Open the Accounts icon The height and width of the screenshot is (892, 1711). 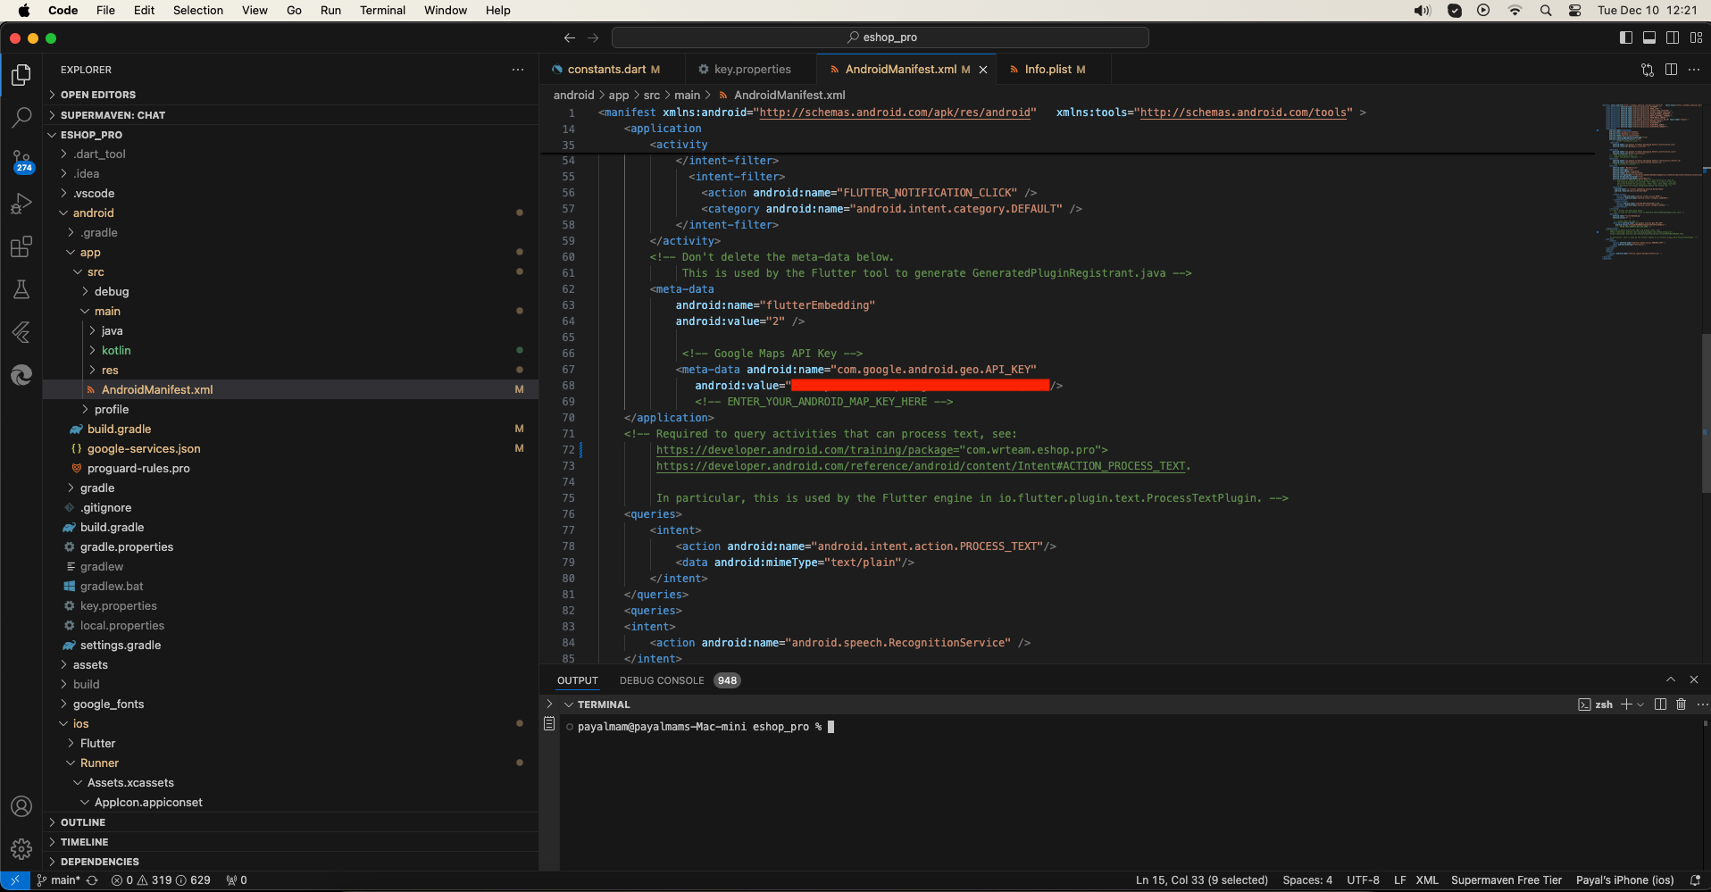click(x=21, y=806)
